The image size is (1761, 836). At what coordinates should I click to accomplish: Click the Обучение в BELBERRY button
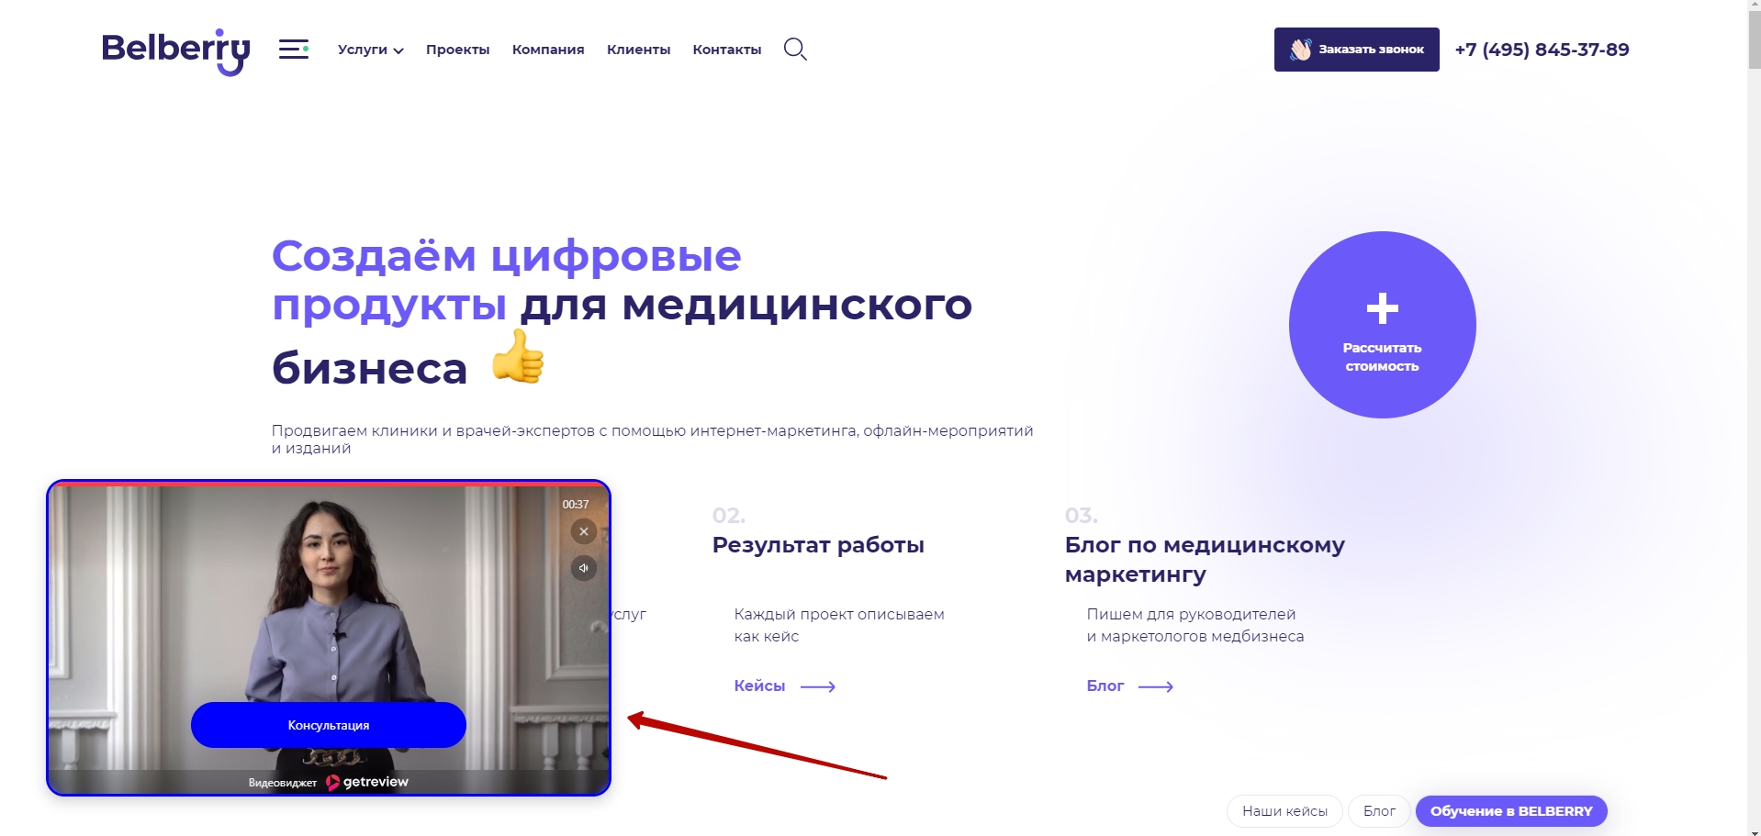pos(1511,811)
